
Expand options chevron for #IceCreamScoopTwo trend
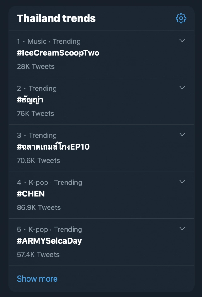tap(182, 40)
